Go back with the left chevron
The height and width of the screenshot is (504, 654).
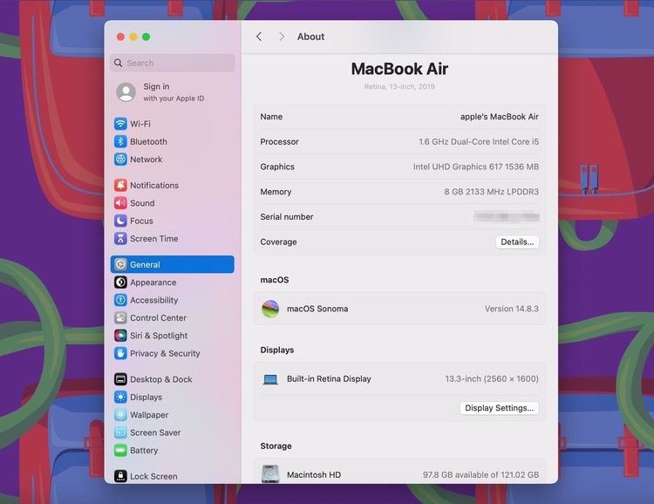coord(259,37)
